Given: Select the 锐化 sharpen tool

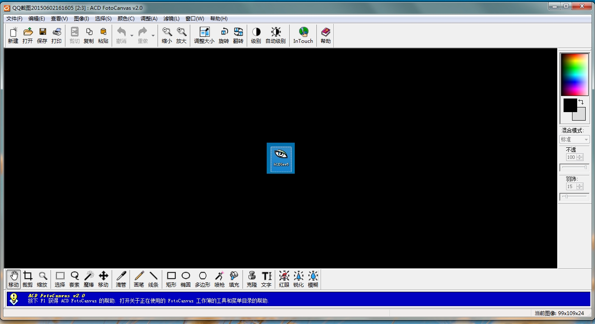Looking at the screenshot, I should click(299, 279).
